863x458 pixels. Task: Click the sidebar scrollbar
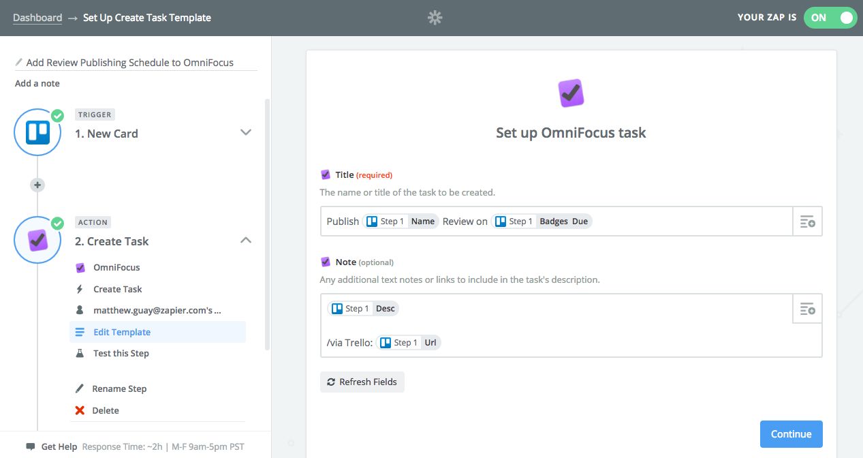267,225
